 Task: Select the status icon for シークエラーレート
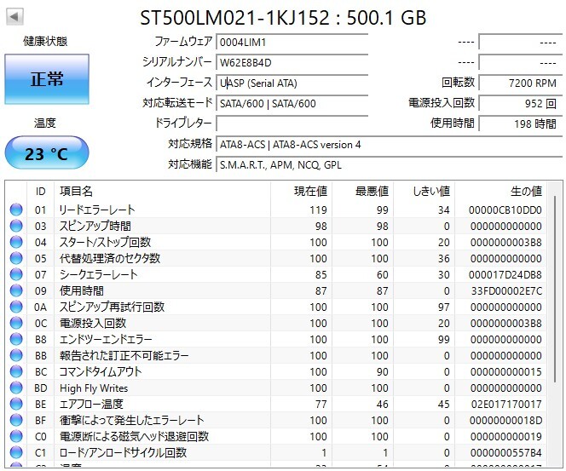coord(16,274)
